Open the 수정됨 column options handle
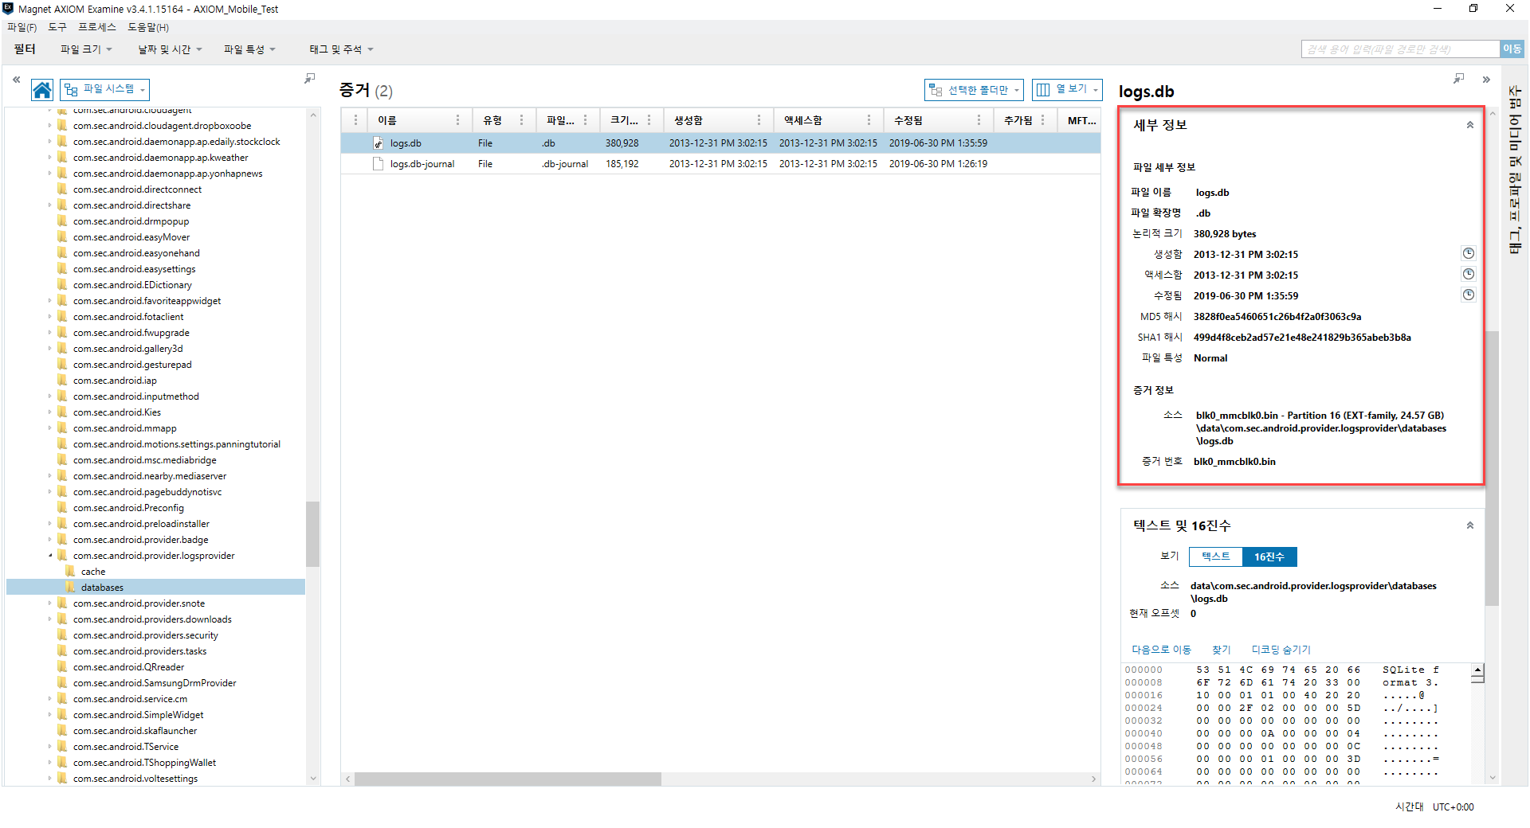Image resolution: width=1530 pixels, height=828 pixels. point(979,120)
